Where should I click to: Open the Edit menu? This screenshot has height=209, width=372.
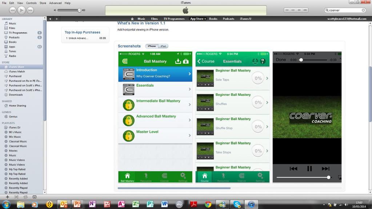point(12,3)
